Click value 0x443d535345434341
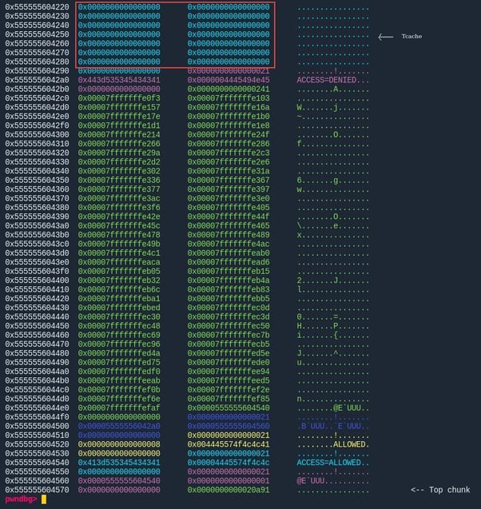The image size is (481, 509). [x=119, y=80]
